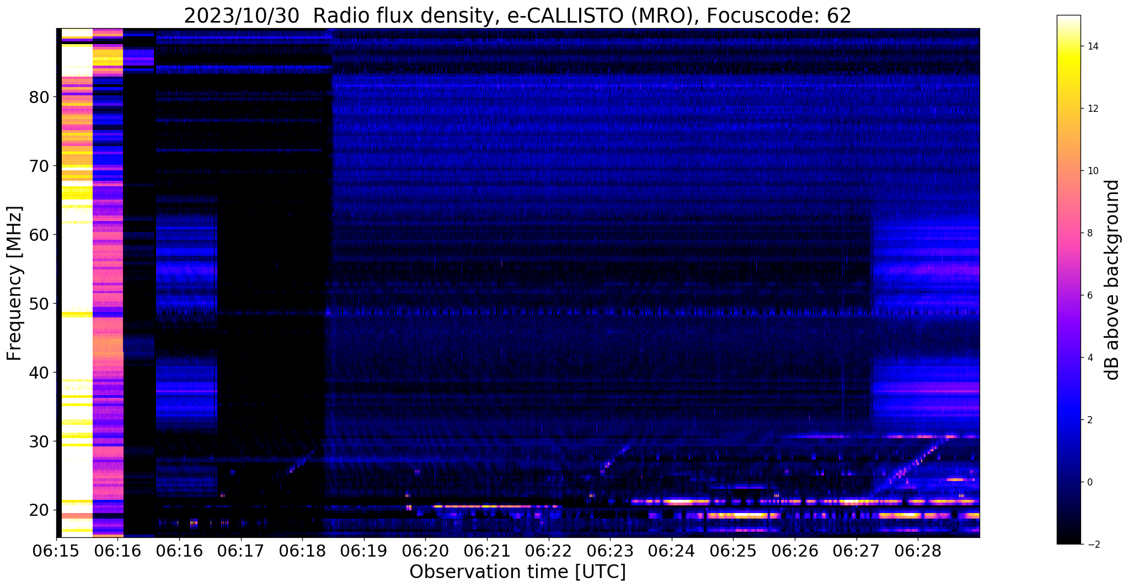Click the '06:17' time tick label
The width and height of the screenshot is (1129, 588).
coord(241,551)
